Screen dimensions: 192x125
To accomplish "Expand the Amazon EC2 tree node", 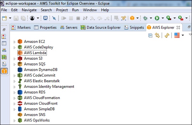I will (x=14, y=42).
